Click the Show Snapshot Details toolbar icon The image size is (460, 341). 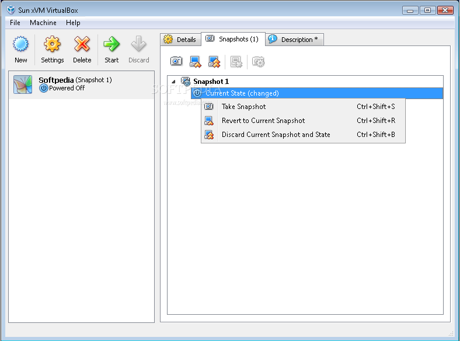[x=259, y=62]
